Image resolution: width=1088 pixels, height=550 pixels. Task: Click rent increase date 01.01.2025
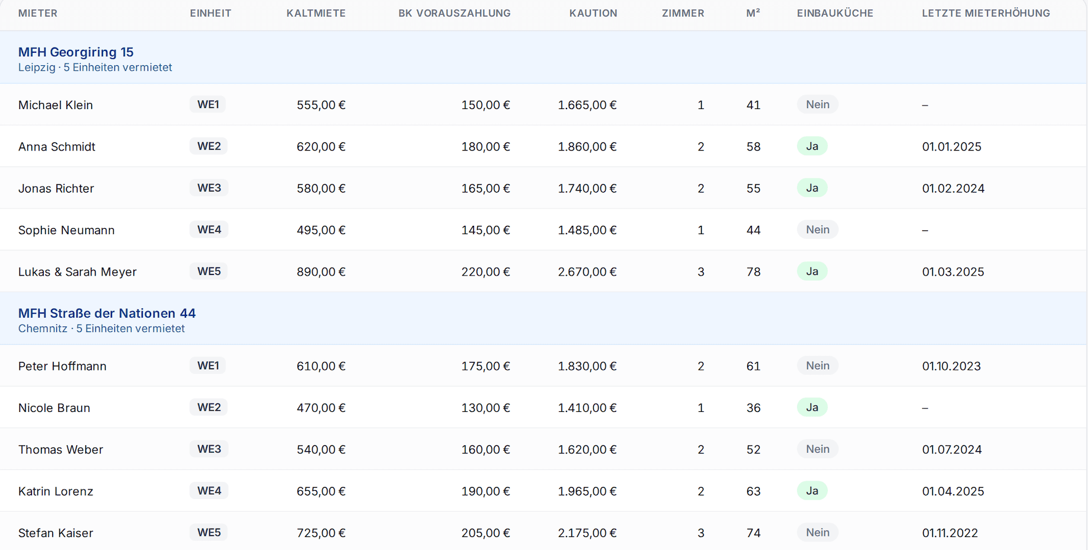point(952,146)
